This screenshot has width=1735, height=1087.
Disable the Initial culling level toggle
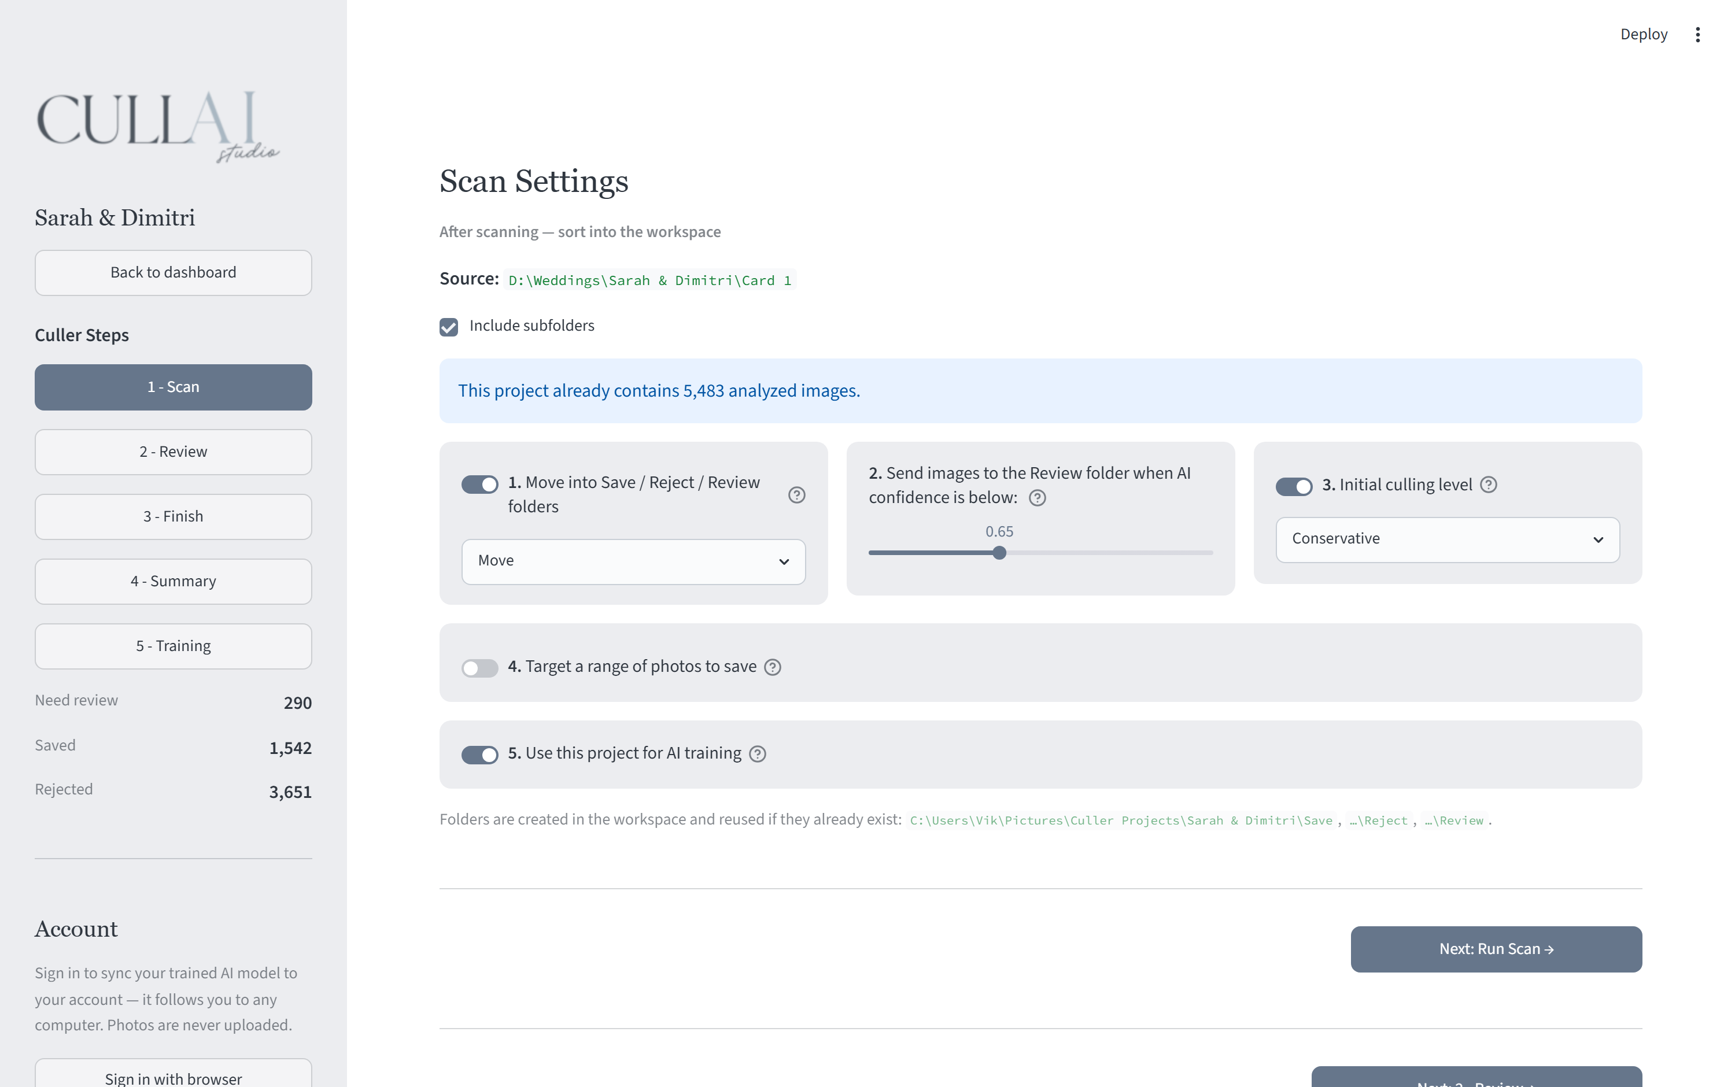1294,487
